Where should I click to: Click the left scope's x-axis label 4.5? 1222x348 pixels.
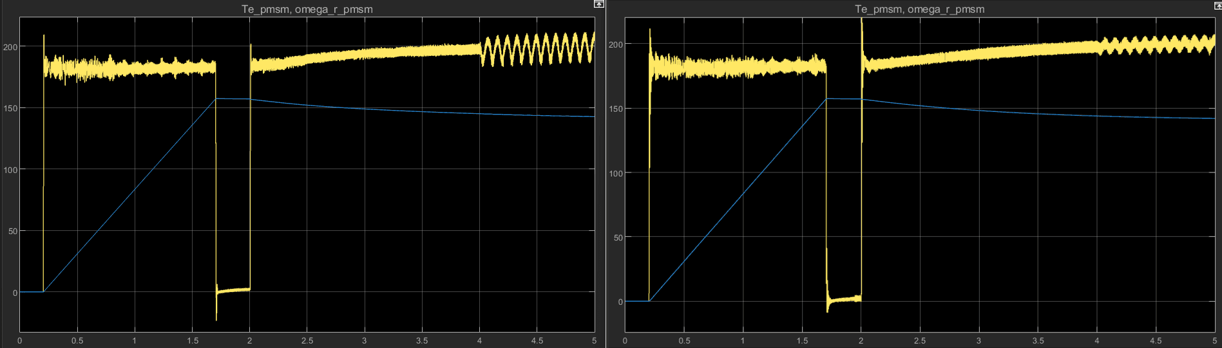(x=537, y=340)
